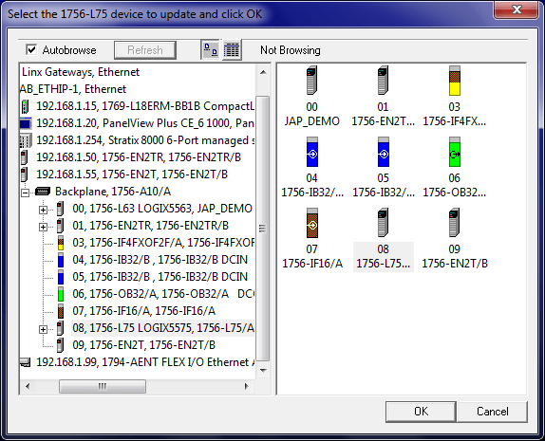Select 'Linx Gateways, Ethernet' tree entry
Screen dimensions: 545x441
(x=81, y=72)
